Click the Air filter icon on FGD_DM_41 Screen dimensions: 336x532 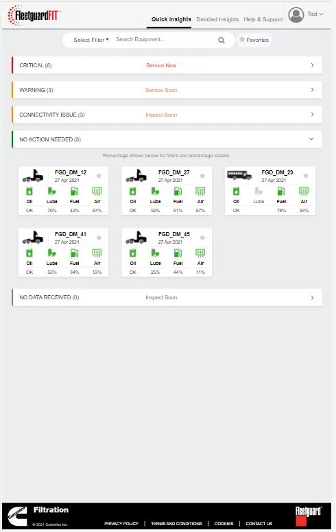pos(97,253)
